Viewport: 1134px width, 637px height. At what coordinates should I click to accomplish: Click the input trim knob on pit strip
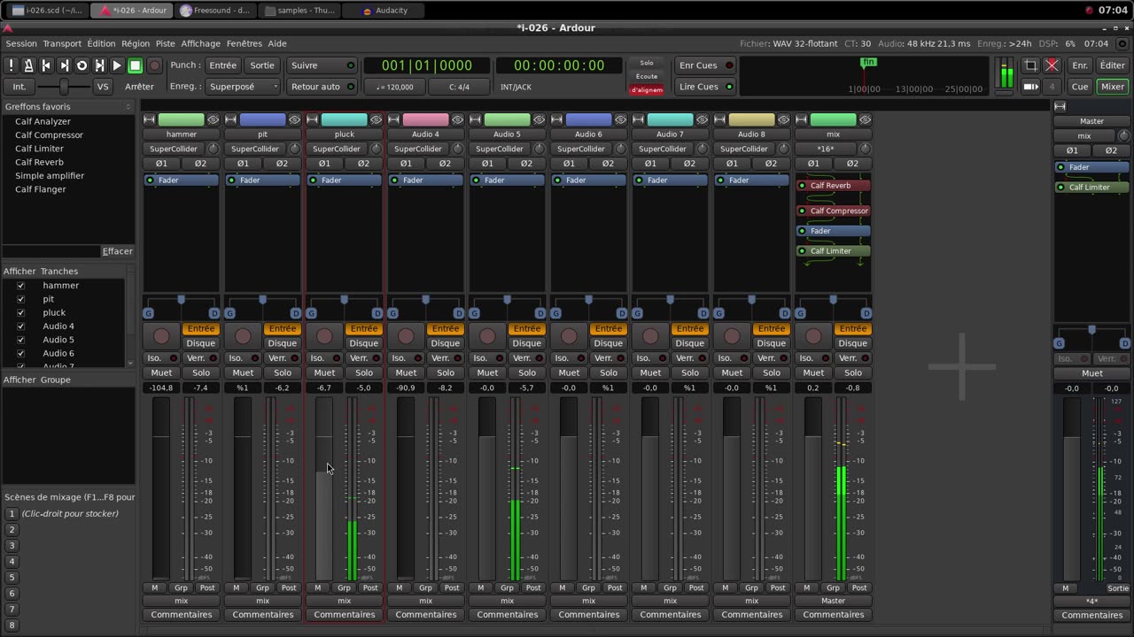tap(294, 149)
